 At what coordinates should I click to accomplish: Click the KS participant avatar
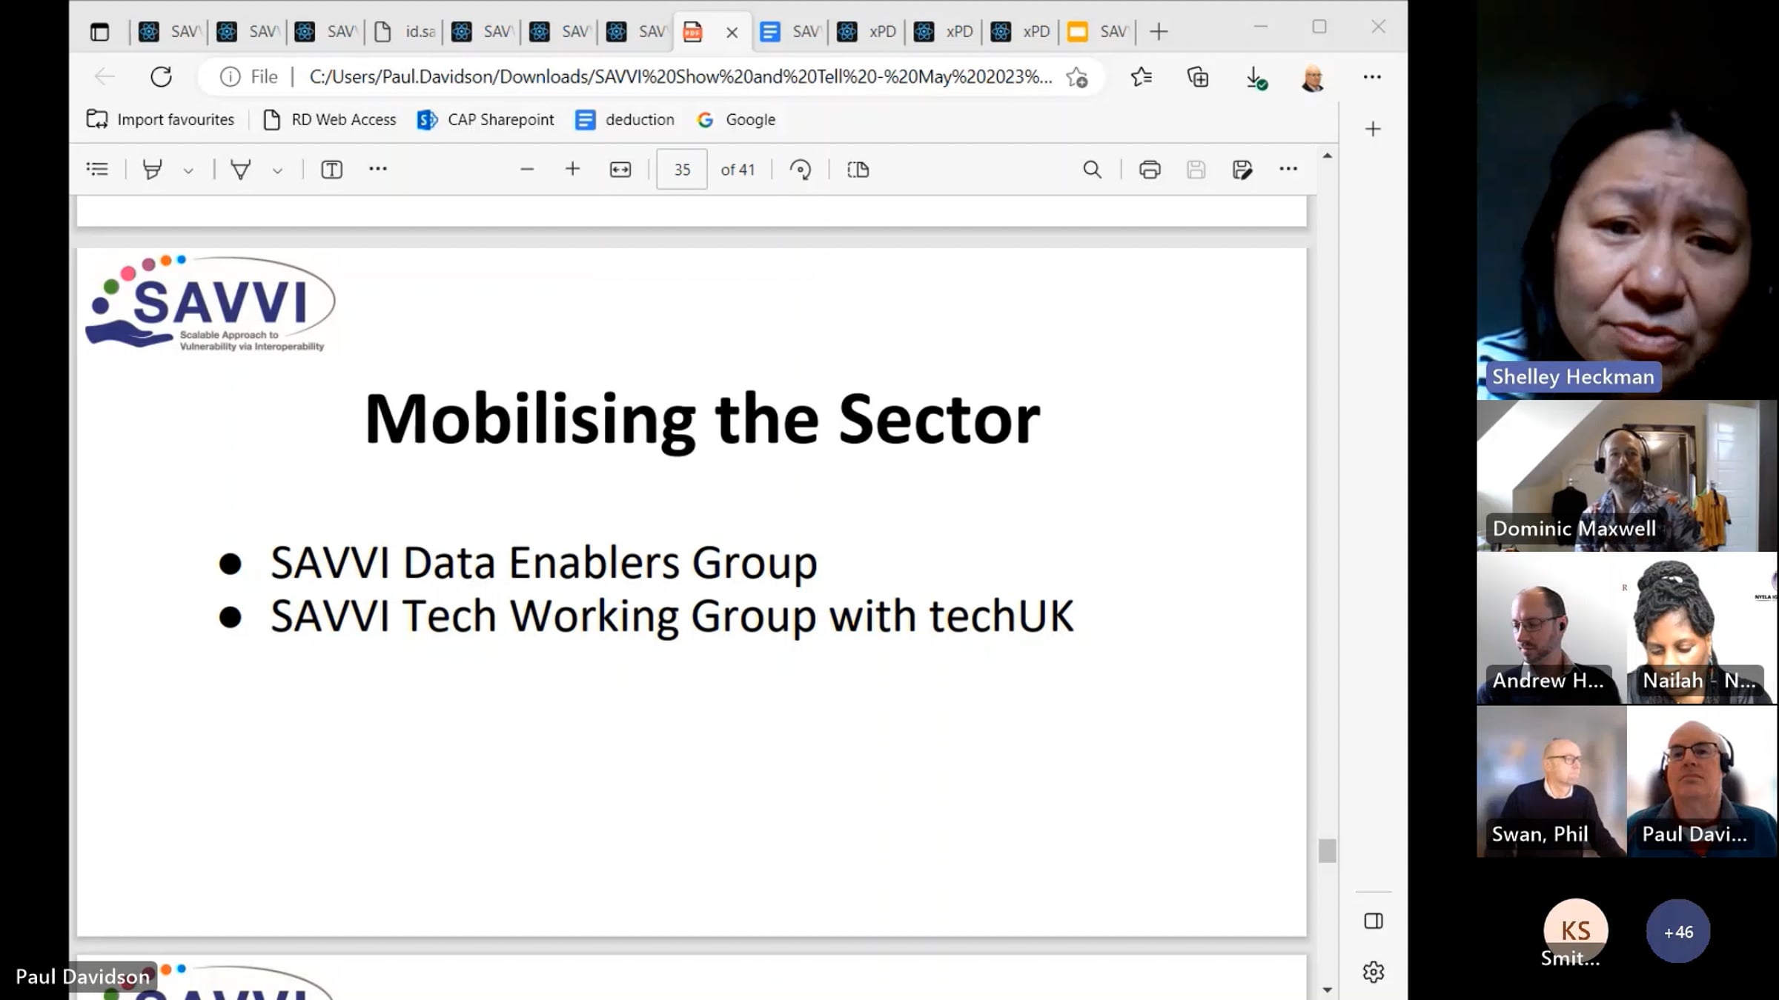point(1575,930)
